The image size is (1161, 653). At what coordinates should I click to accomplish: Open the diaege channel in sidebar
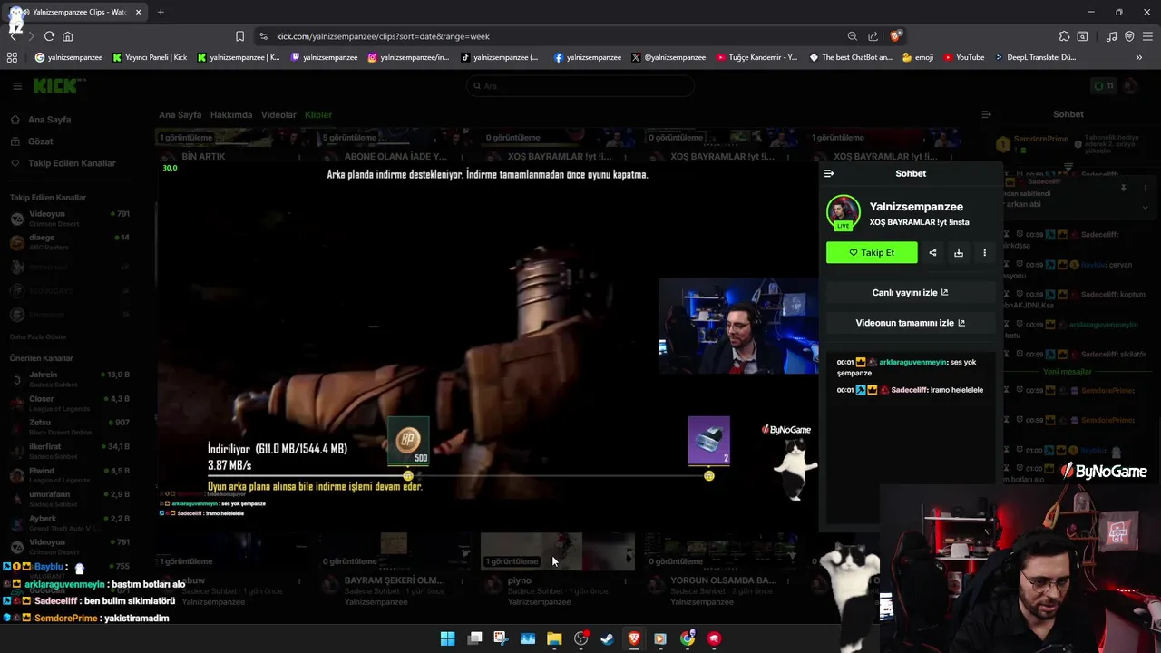point(69,242)
